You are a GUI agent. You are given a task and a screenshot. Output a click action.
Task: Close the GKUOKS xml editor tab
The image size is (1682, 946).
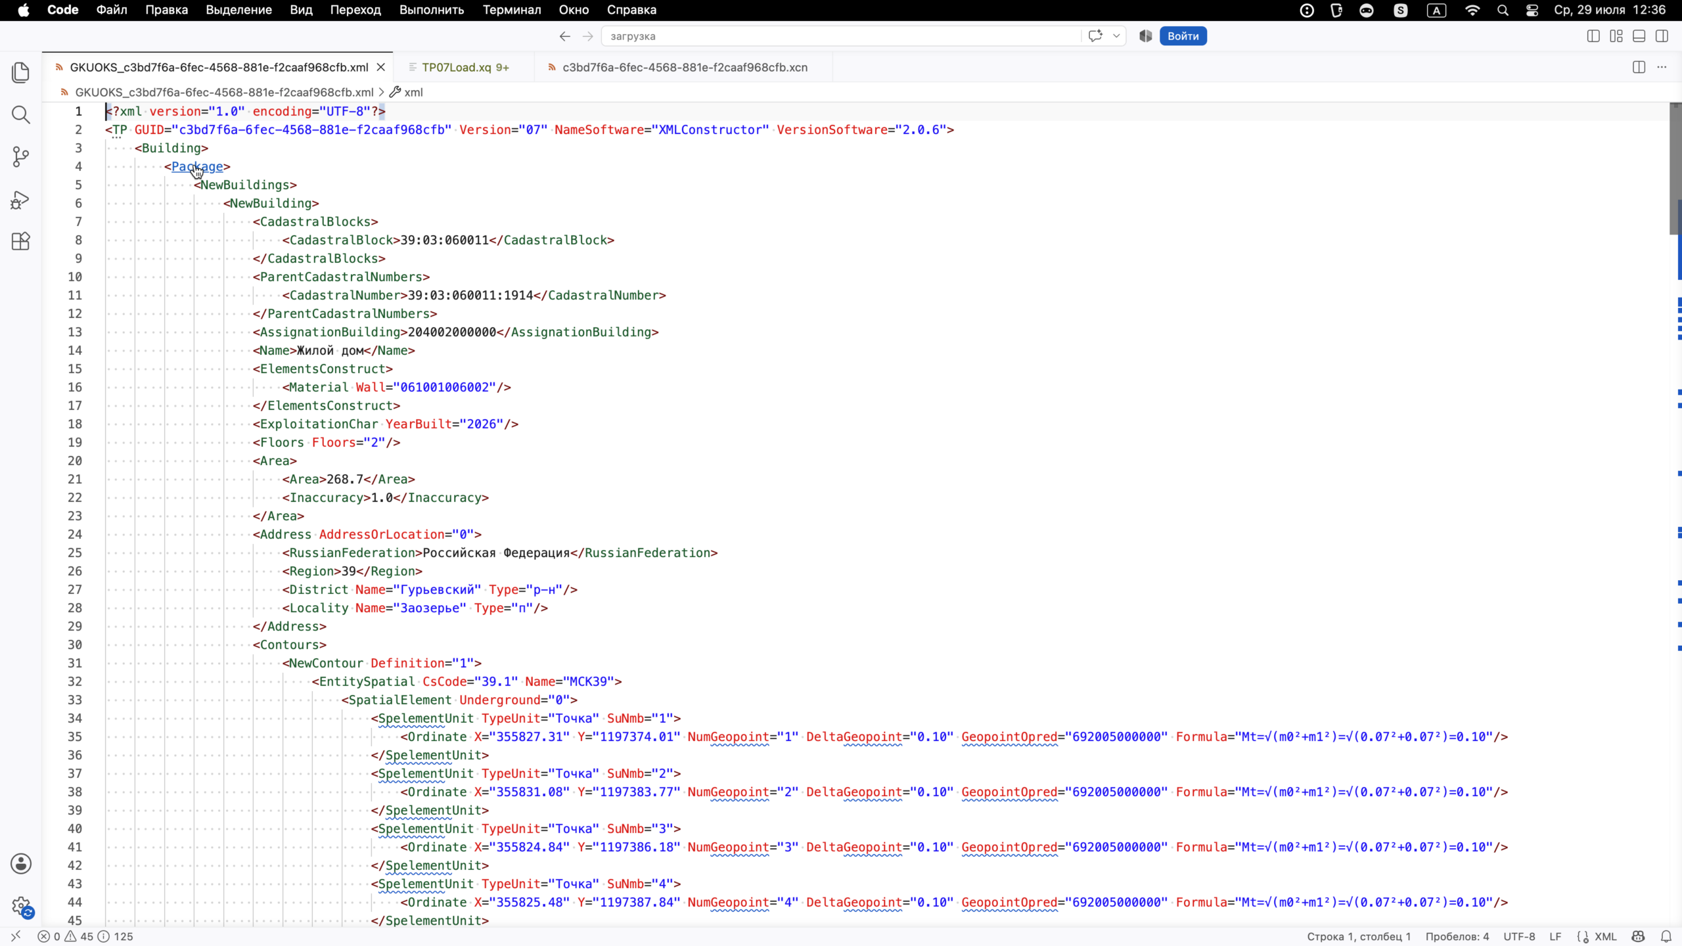pyautogui.click(x=381, y=67)
